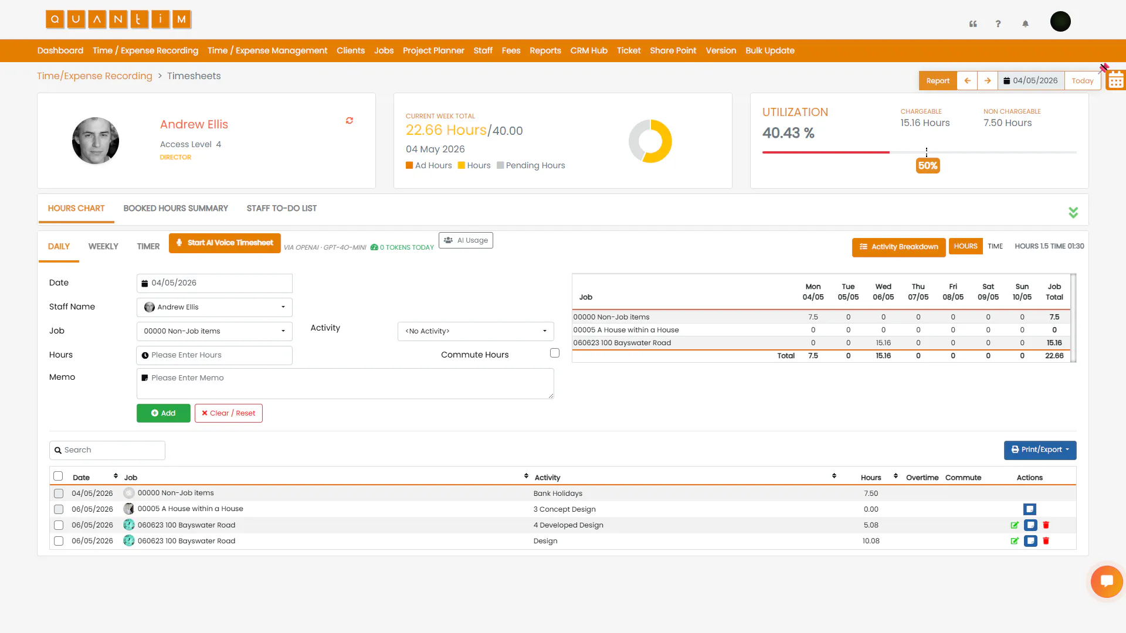Toggle the select-all checkbox in table header

point(58,476)
